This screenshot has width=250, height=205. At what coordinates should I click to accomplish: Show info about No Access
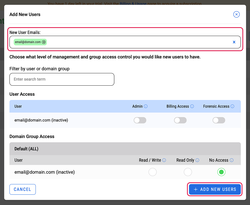[x=232, y=160]
